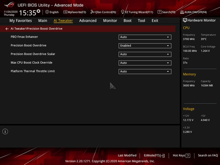Image resolution: width=220 pixels, height=165 pixels.
Task: Click the 100.00 MHz BCLK value
Action: [x=190, y=51]
